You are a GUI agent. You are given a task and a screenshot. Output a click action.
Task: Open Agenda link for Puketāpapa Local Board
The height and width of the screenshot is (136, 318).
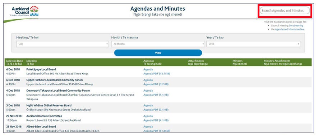pos(148,69)
